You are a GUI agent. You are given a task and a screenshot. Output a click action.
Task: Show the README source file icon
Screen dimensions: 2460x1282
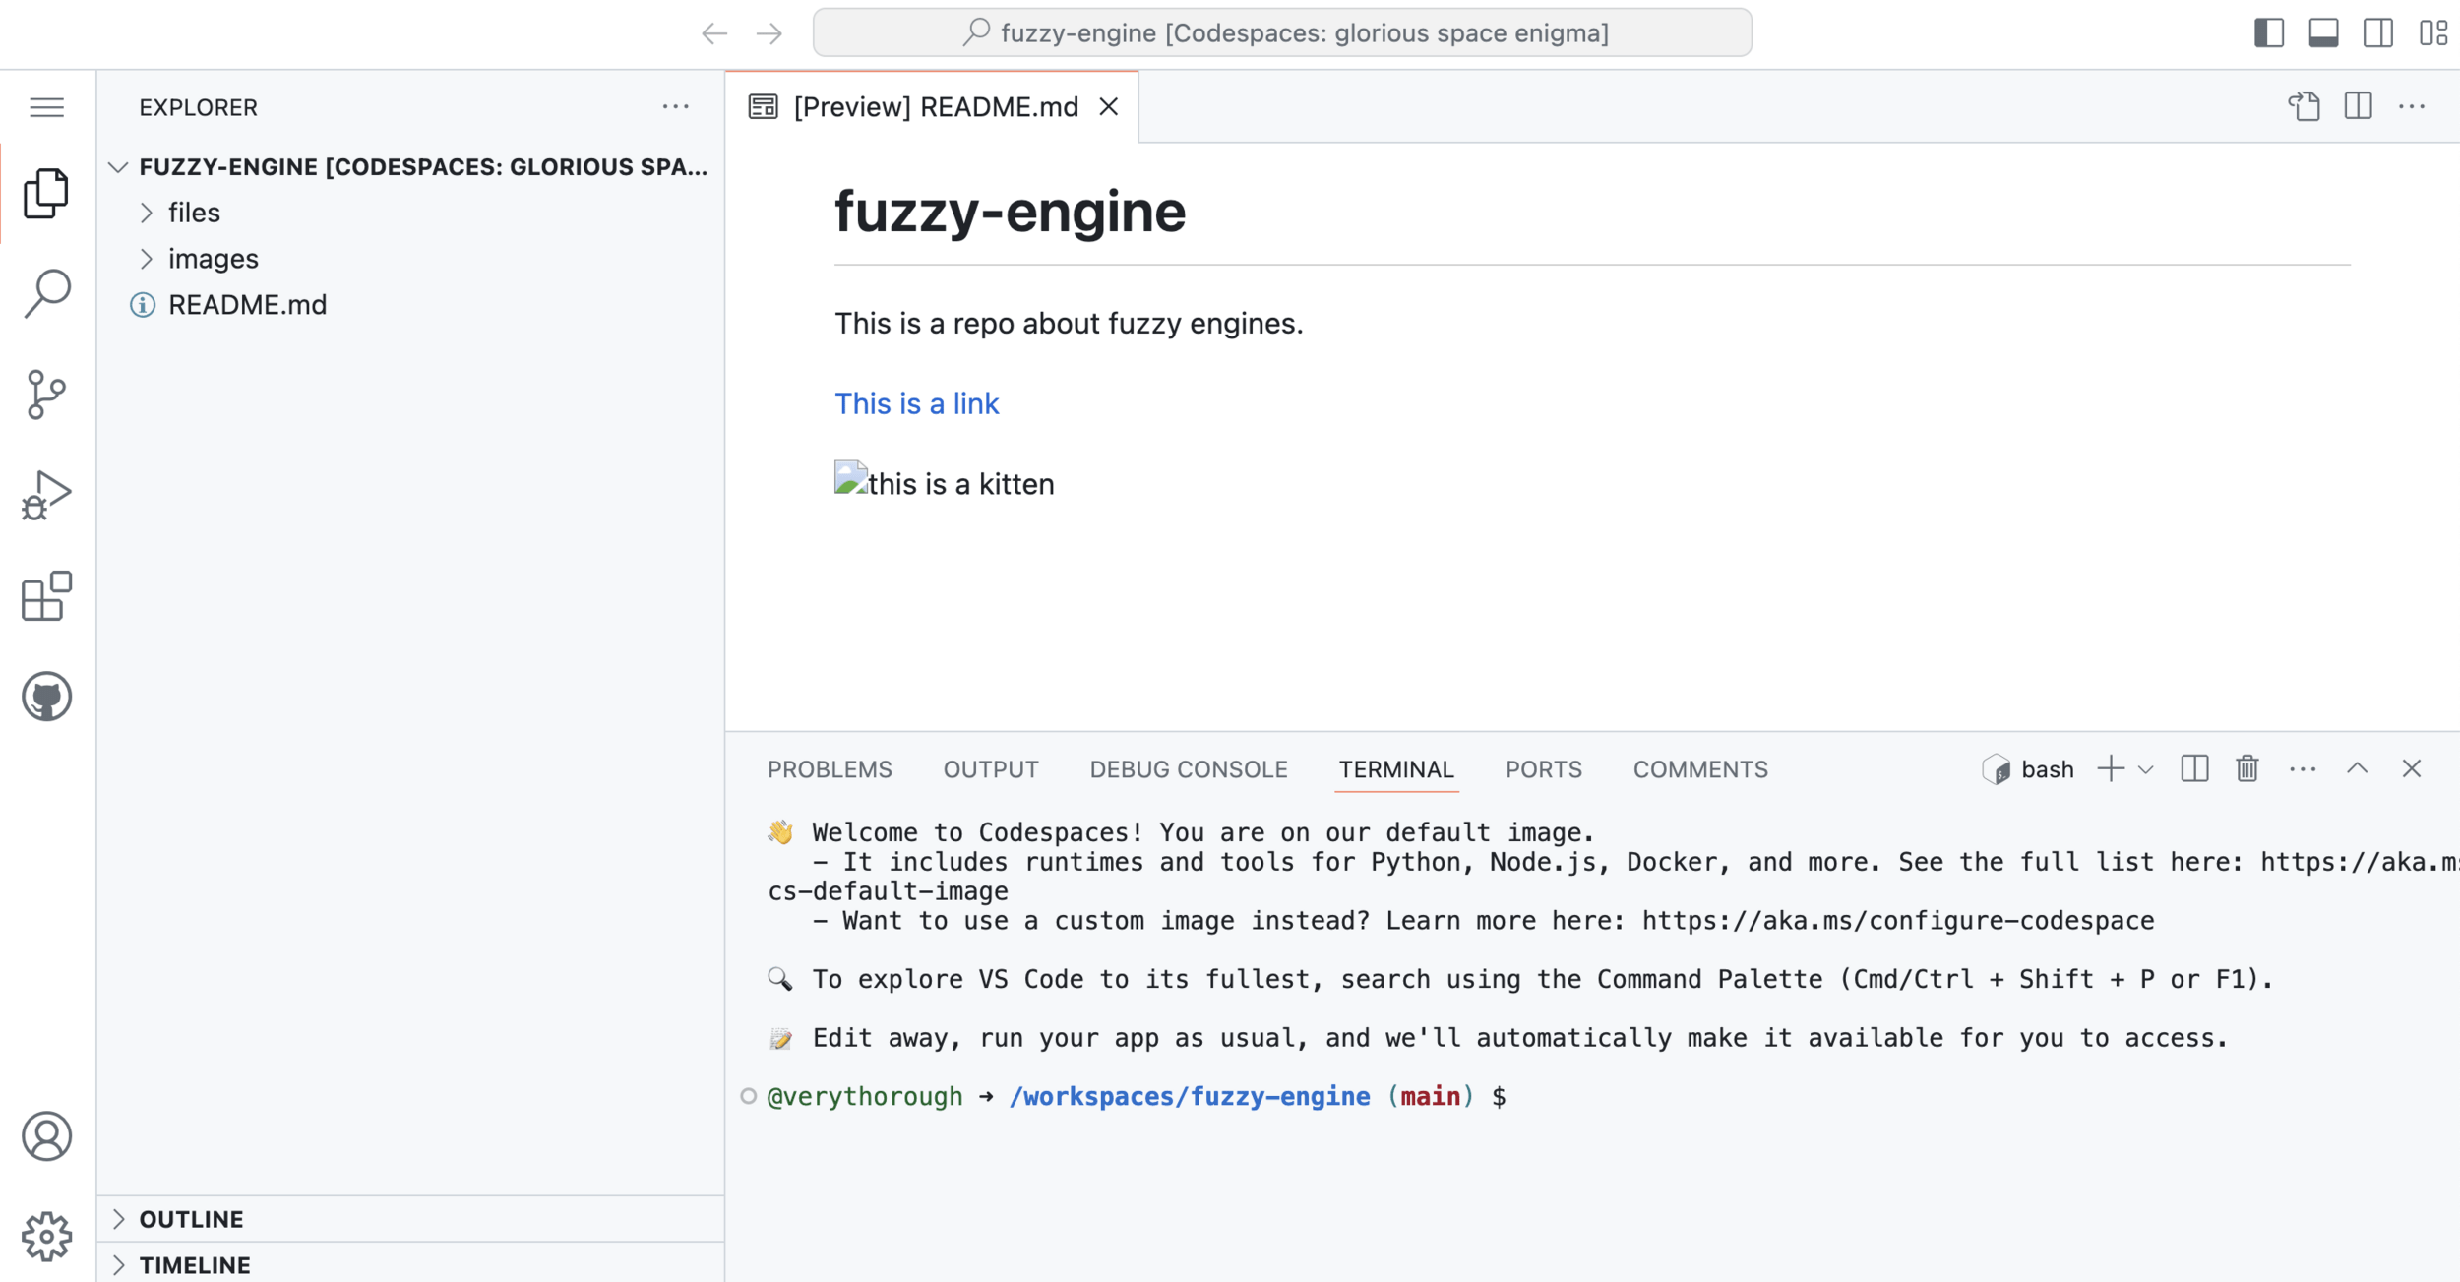2304,106
